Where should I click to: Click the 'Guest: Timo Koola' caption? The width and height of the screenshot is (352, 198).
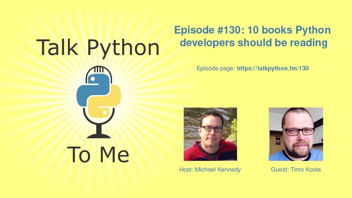point(296,170)
